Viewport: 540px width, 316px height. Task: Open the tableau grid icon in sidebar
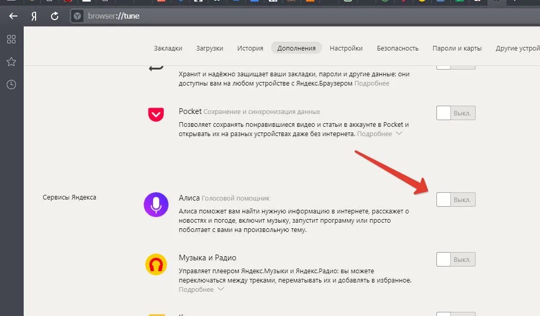11,39
